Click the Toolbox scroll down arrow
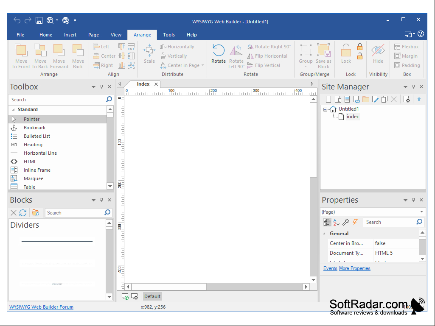Viewport: 435px width, 326px height. [110, 186]
